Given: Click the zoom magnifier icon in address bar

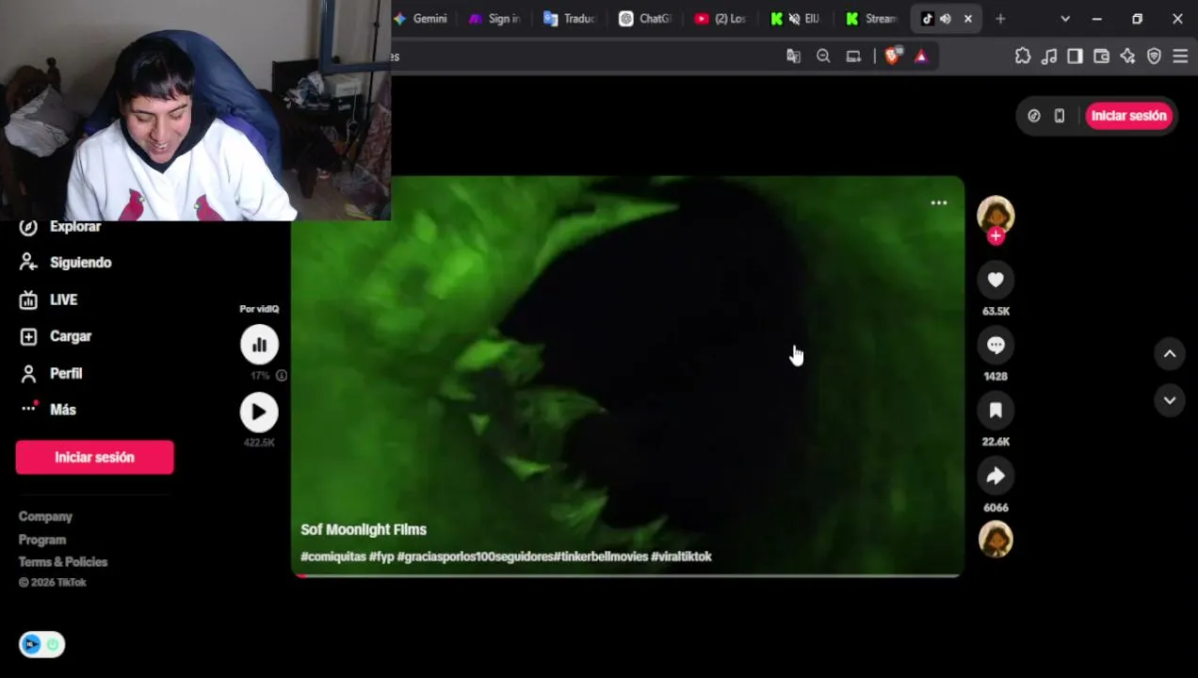Looking at the screenshot, I should (823, 56).
